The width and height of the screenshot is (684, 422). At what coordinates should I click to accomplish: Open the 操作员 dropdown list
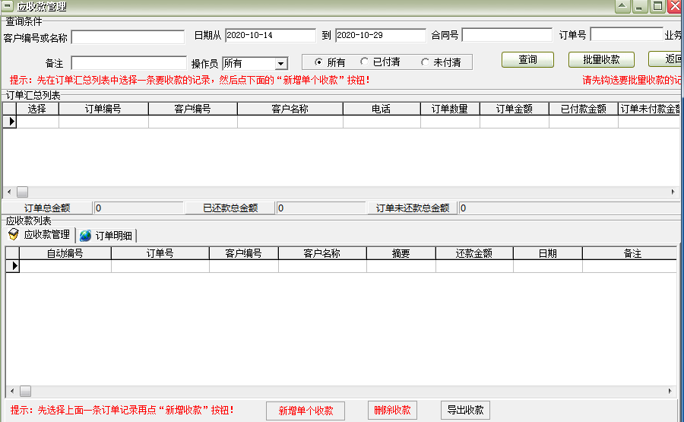(x=281, y=64)
